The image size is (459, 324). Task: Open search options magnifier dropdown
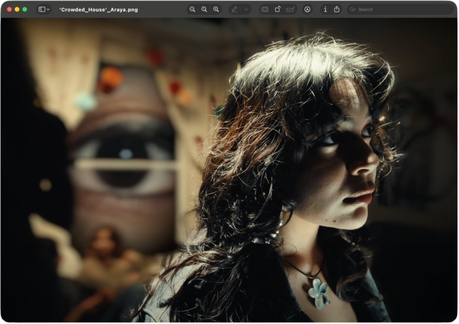[x=353, y=9]
